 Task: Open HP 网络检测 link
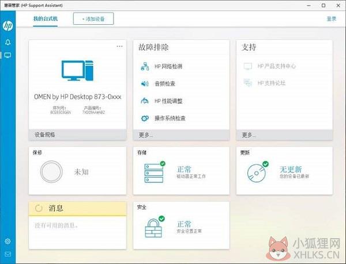coord(168,66)
